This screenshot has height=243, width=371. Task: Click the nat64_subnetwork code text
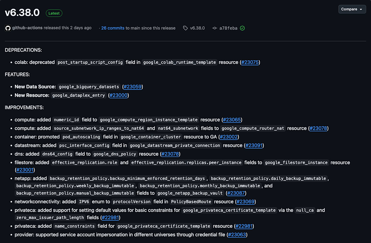click(178, 128)
